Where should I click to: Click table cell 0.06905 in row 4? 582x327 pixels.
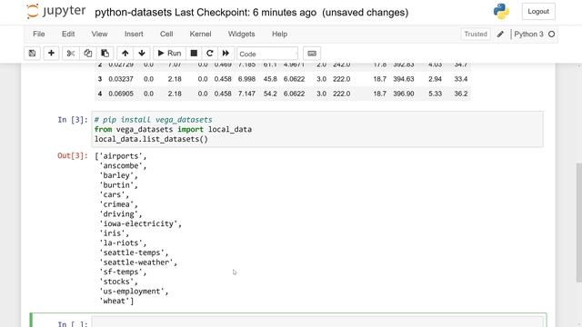(121, 94)
